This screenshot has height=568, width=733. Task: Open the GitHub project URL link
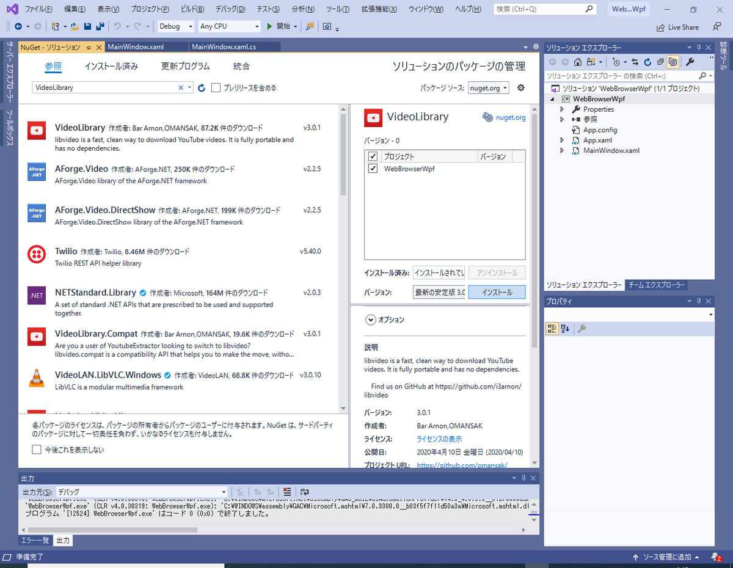462,465
